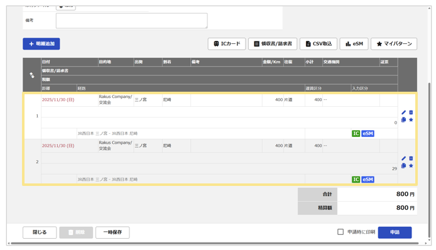The width and height of the screenshot is (436, 250).
Task: Click the 精算額 800 円 value
Action: tap(405, 207)
